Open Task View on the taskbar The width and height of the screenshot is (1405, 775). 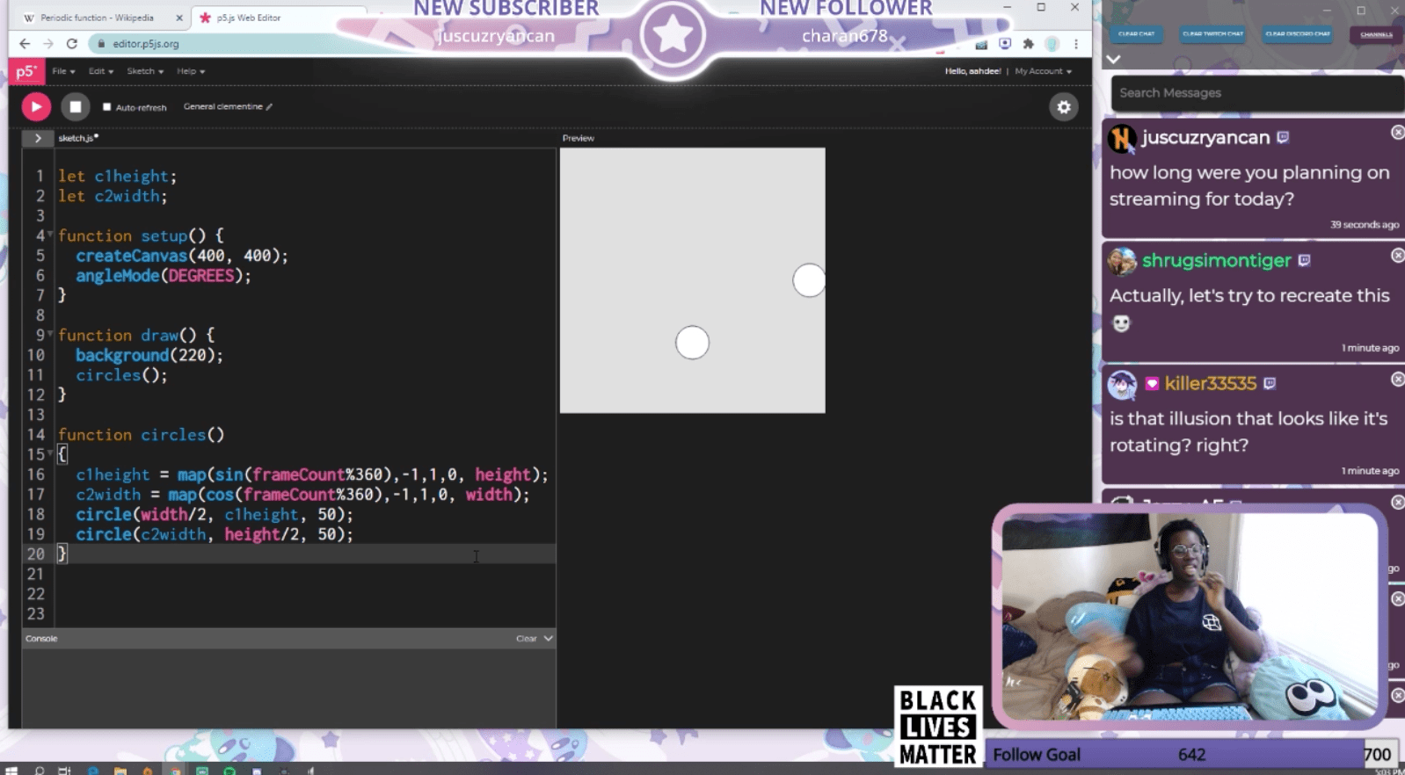[x=64, y=770]
